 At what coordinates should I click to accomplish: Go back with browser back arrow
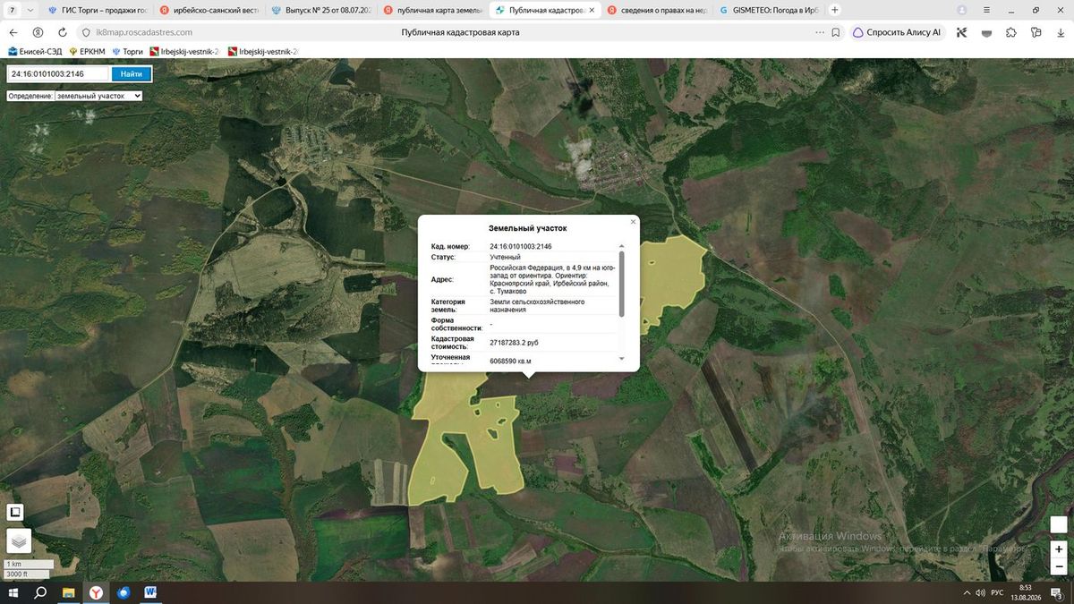(13, 32)
